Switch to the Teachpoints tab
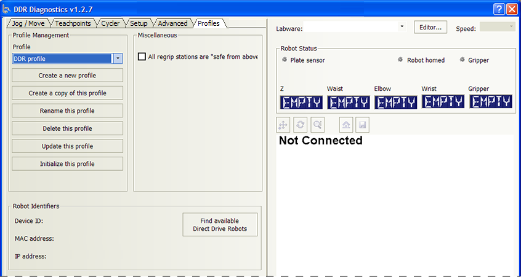The width and height of the screenshot is (521, 277). coord(73,23)
